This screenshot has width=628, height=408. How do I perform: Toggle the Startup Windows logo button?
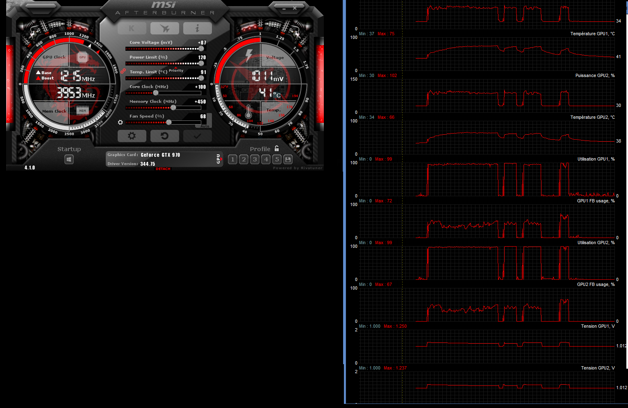[x=69, y=159]
